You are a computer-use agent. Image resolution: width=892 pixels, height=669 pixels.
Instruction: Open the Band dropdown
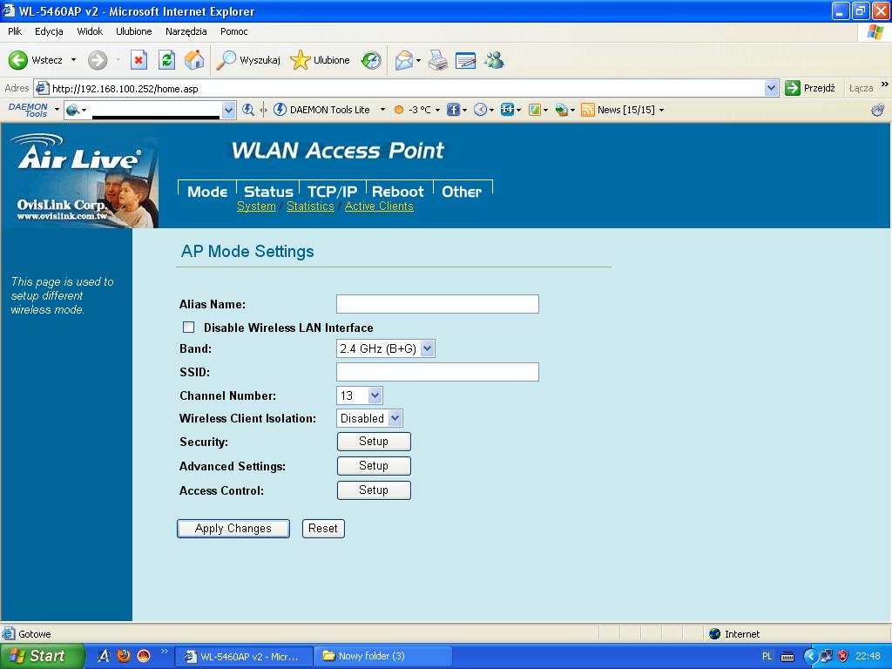[385, 348]
